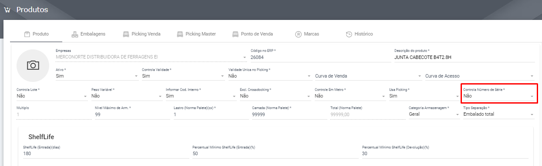542x166 pixels.
Task: Open the Controla Validade dropdown
Action: (183, 75)
